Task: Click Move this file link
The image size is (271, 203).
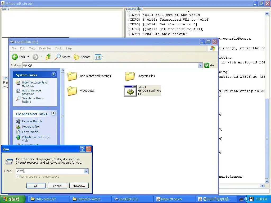Action: coord(30,127)
